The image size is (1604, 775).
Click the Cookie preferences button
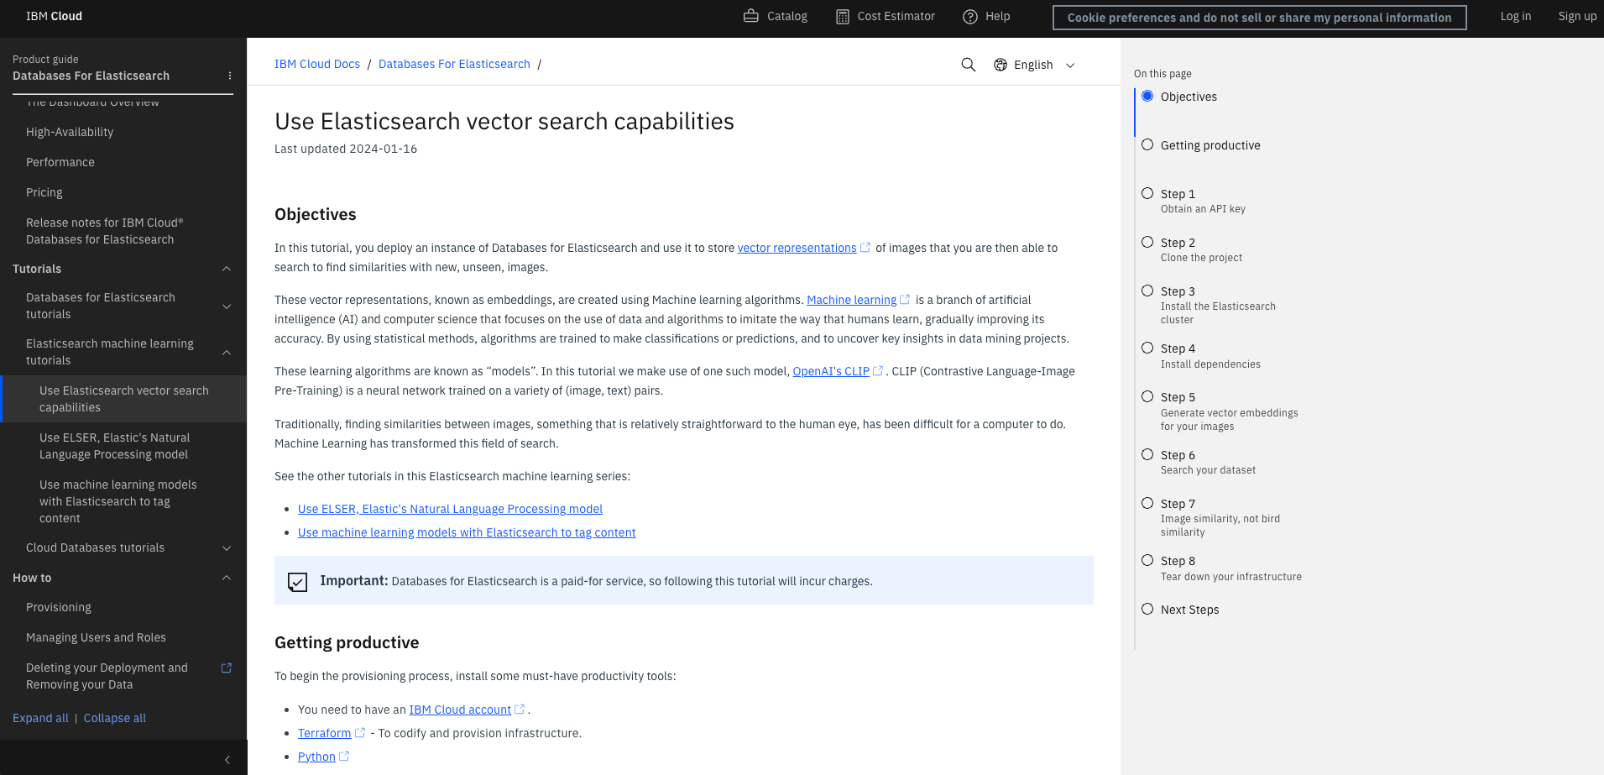1259,17
